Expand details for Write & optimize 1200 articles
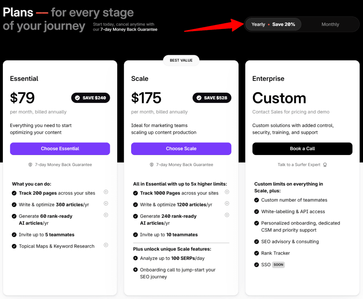 [x=227, y=203]
